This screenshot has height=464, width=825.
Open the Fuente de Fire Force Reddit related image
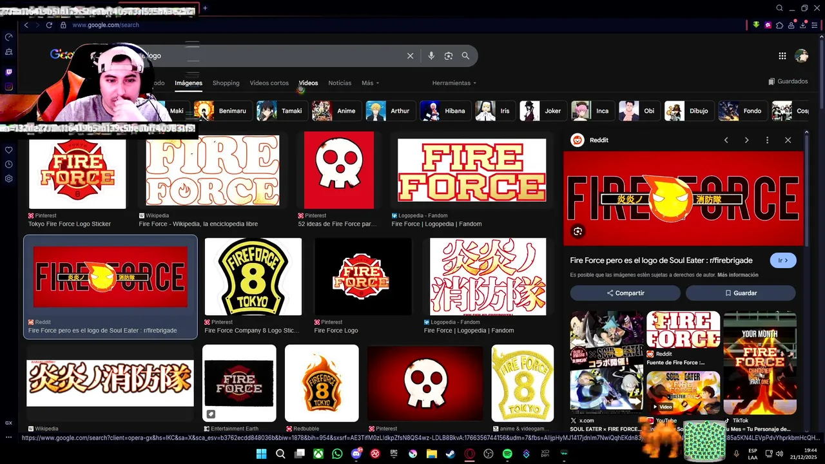tap(683, 329)
